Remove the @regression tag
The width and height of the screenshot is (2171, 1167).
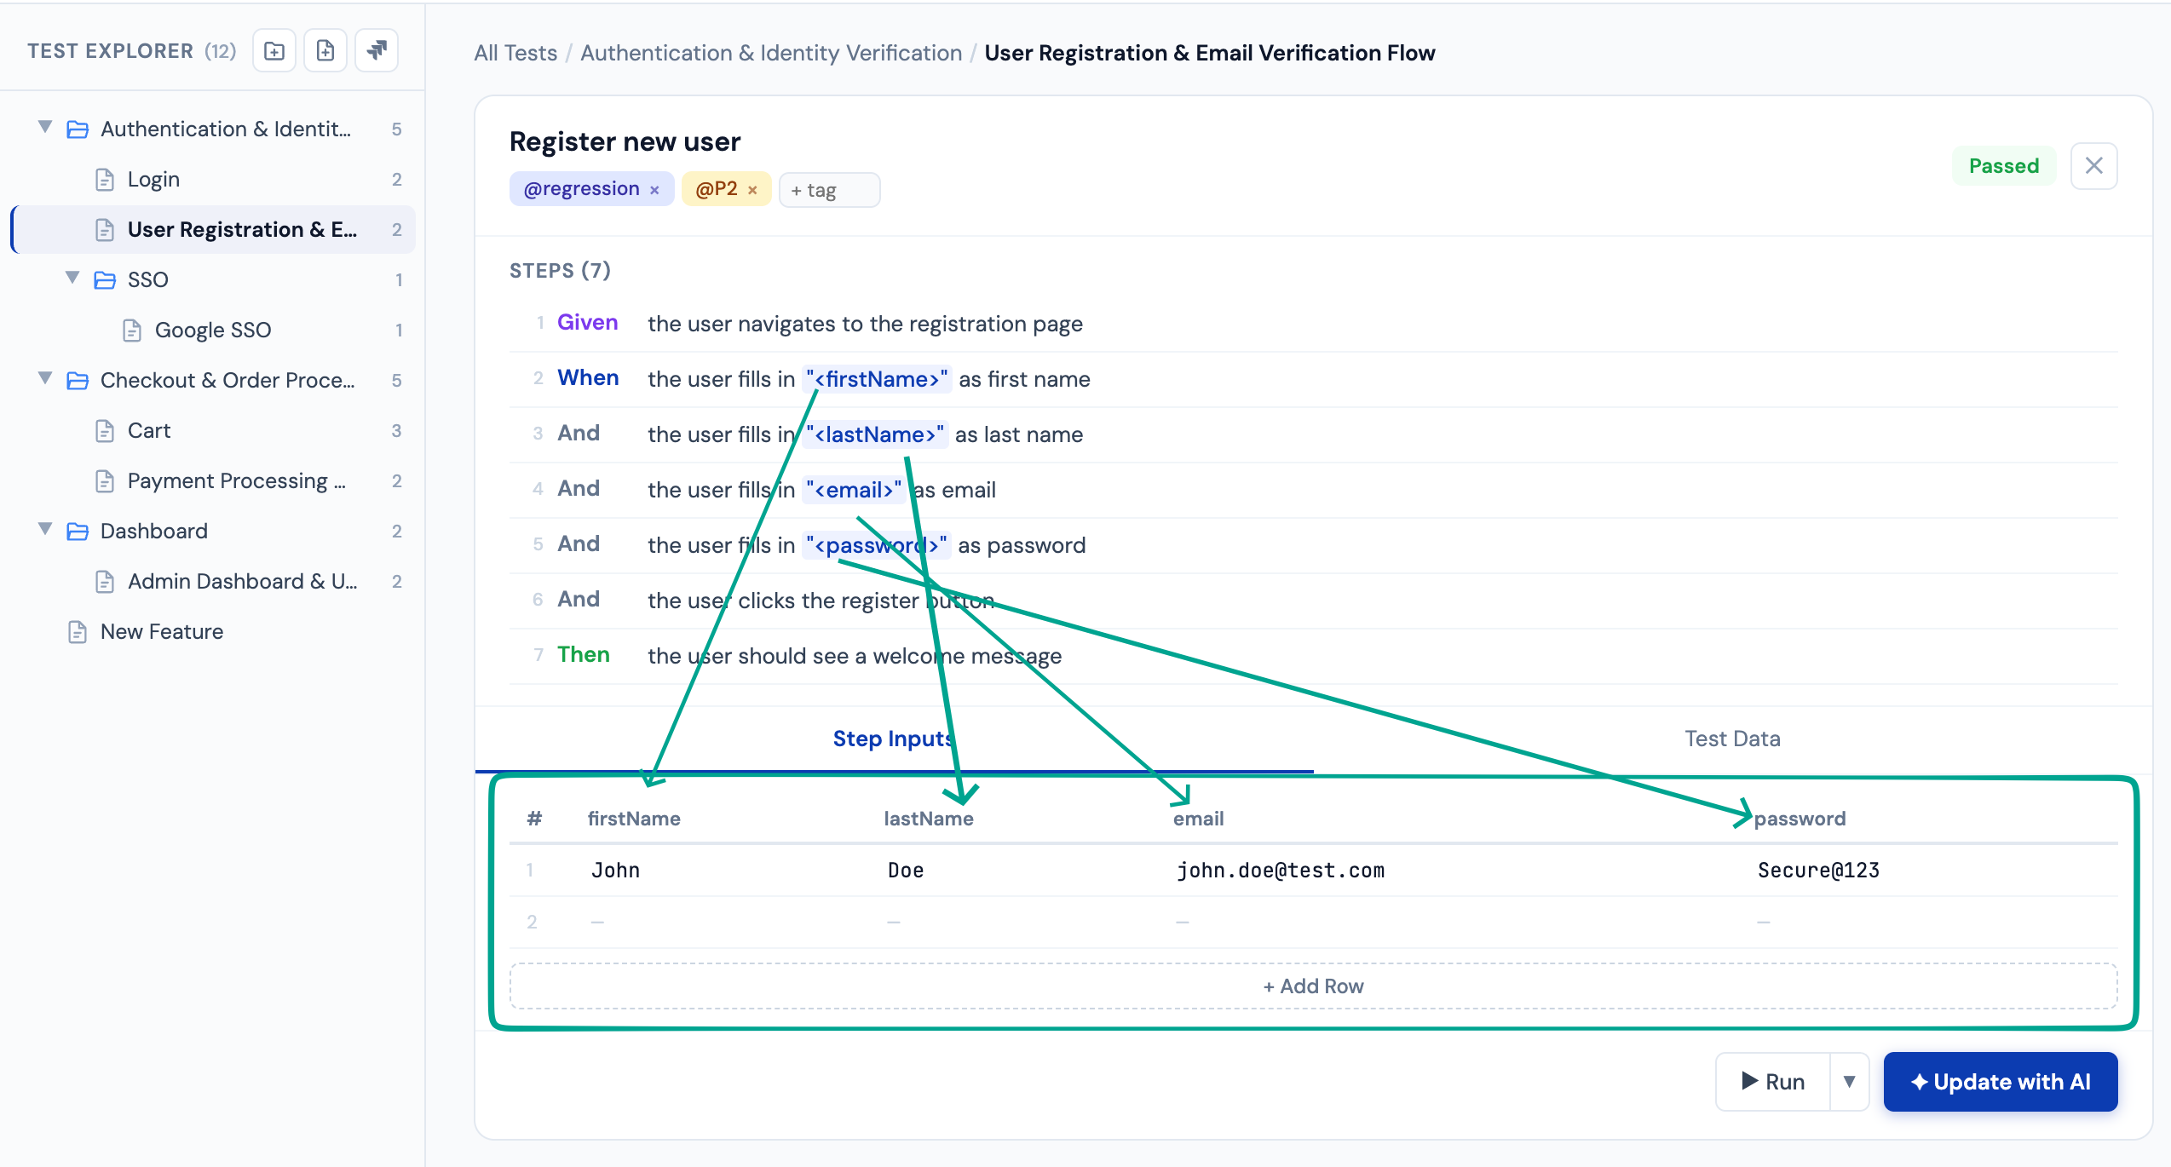[x=654, y=190]
